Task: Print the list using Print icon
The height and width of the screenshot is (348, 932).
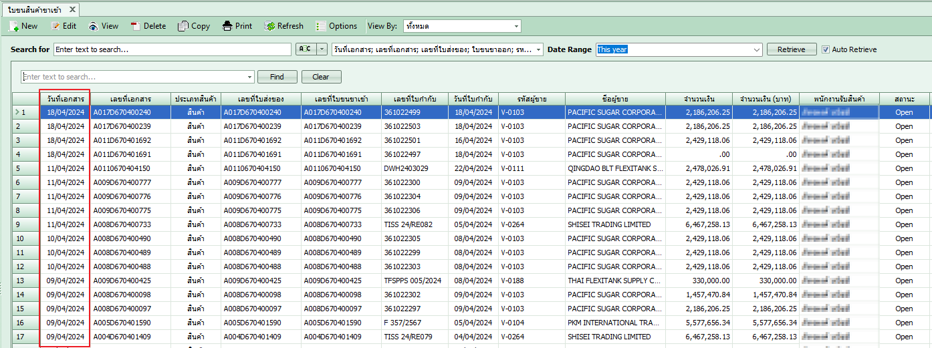Action: 227,26
